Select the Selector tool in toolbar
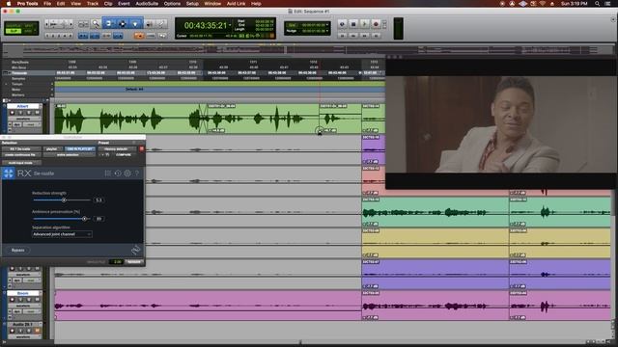This screenshot has width=618, height=347. (123, 24)
